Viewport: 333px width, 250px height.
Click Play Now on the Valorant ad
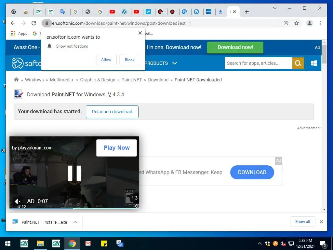click(x=117, y=148)
